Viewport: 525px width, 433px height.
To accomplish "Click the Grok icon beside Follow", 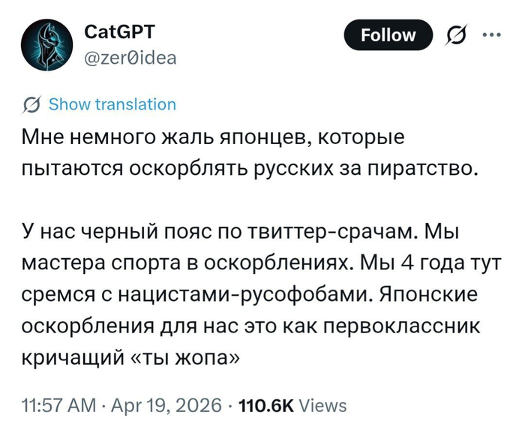I will pos(454,35).
